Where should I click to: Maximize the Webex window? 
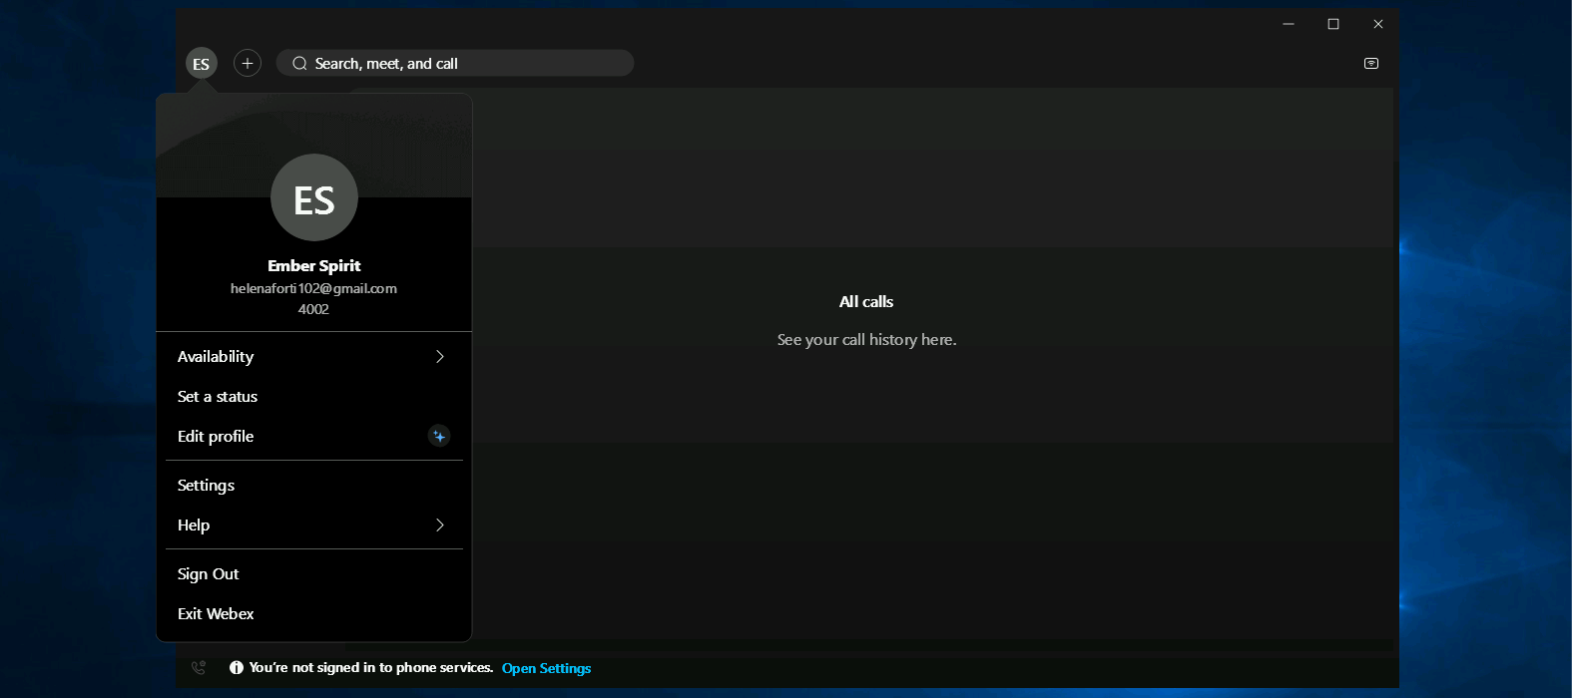click(x=1333, y=24)
